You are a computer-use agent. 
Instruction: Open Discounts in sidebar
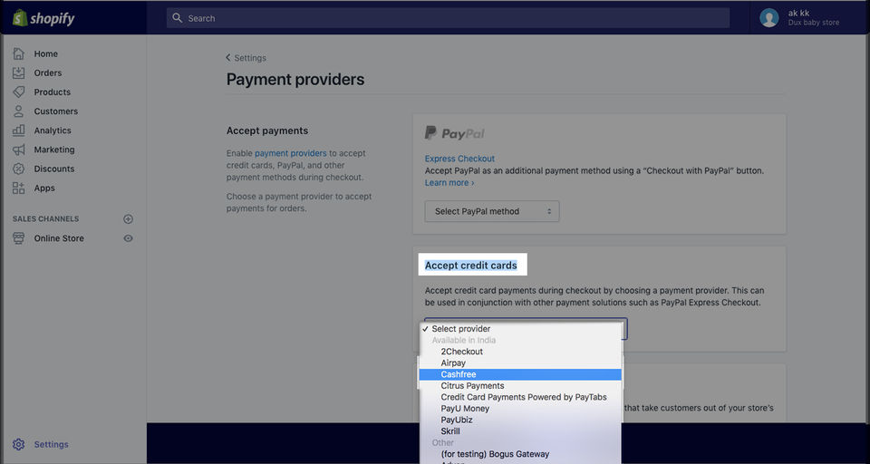click(x=53, y=169)
